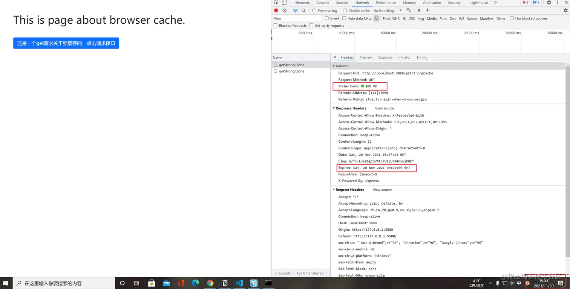Open the taskbar clock showing 16:52
This screenshot has height=289, width=570.
click(x=544, y=283)
